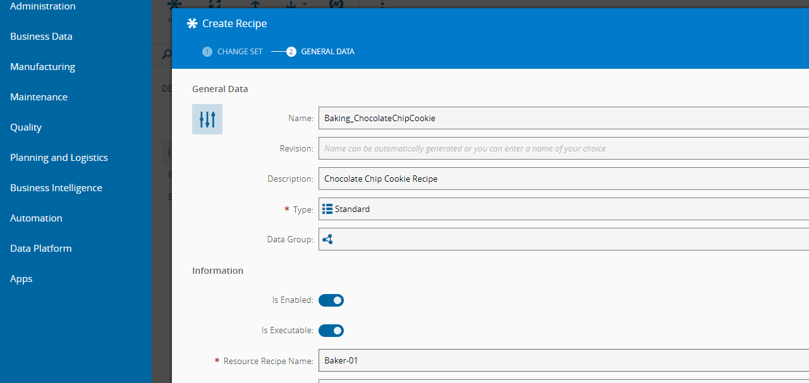Screen dimensions: 809x383
Task: Turn off the Is Enabled switch
Action: pyautogui.click(x=331, y=300)
